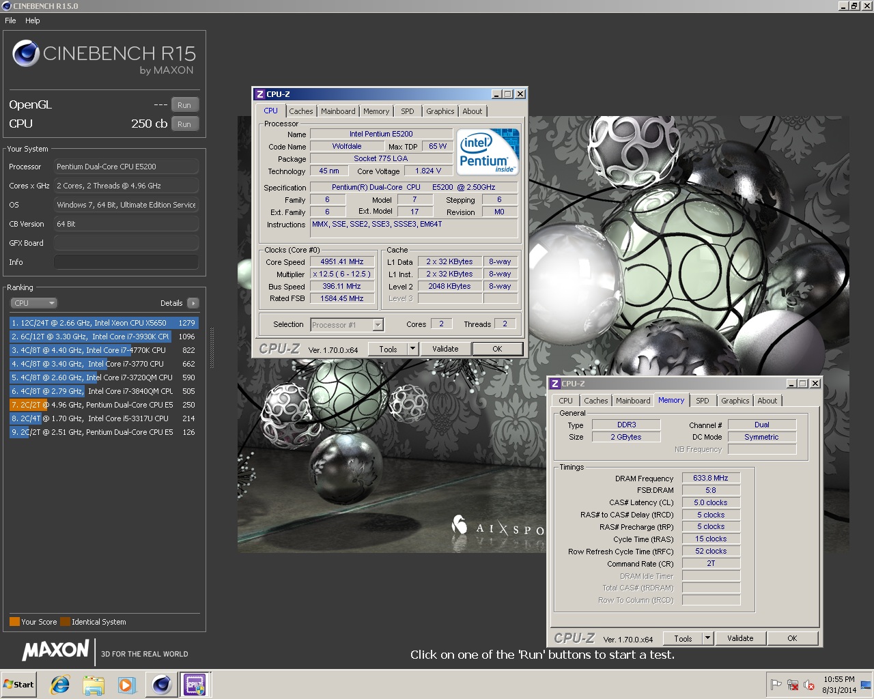Click Validate in upper CPU-Z window
874x699 pixels.
tap(445, 349)
